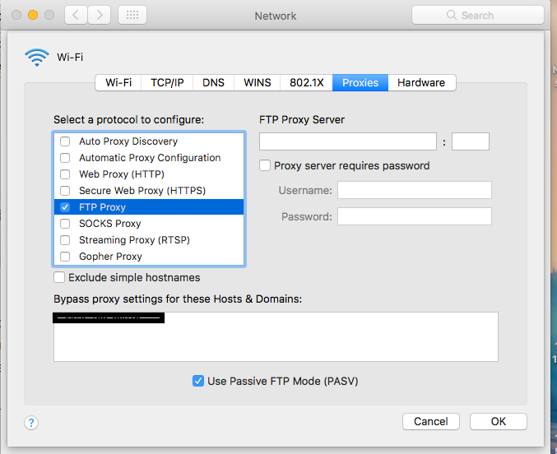
Task: Toggle Use Passive FTP Mode (PASV)
Action: [x=198, y=381]
